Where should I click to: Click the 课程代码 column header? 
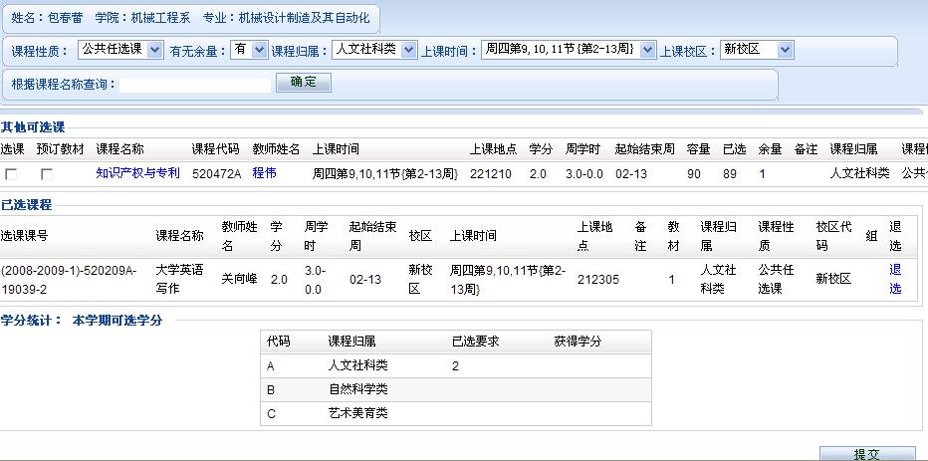click(215, 149)
